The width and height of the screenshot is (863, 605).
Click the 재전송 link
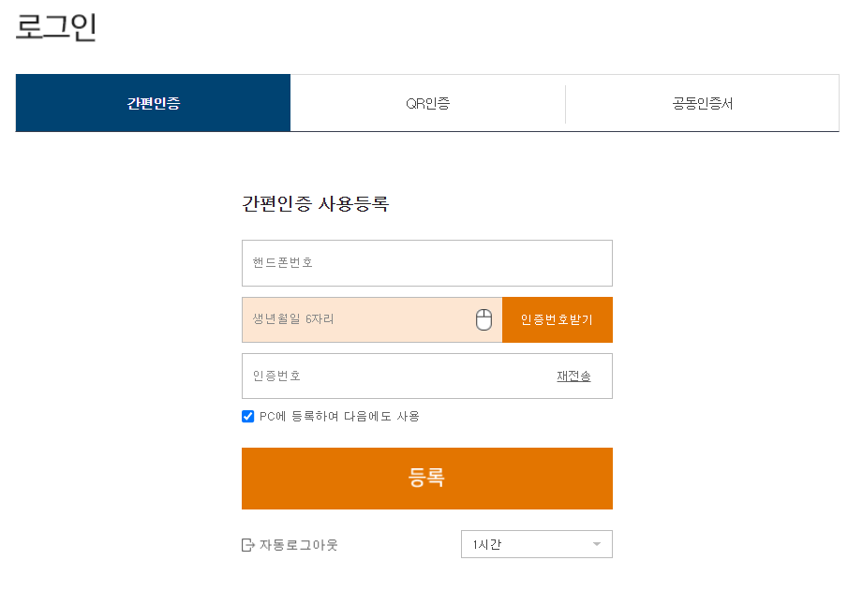click(573, 376)
